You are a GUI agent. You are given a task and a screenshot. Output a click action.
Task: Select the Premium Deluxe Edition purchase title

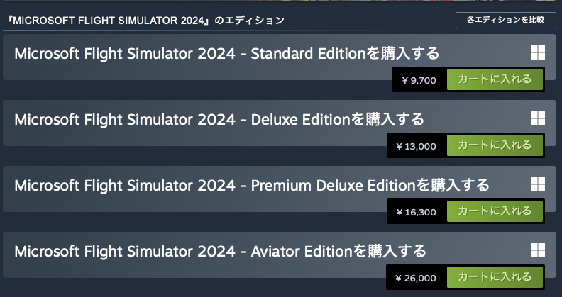tap(251, 185)
